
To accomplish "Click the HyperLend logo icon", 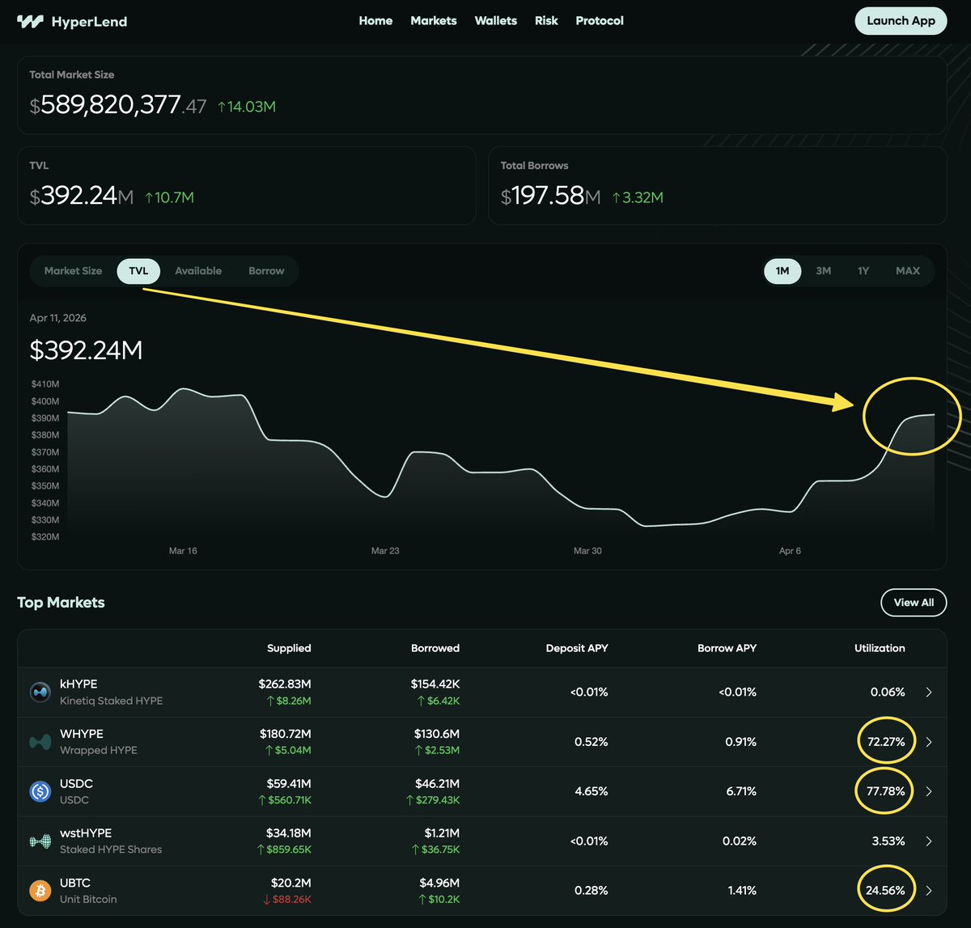I will pyautogui.click(x=30, y=22).
